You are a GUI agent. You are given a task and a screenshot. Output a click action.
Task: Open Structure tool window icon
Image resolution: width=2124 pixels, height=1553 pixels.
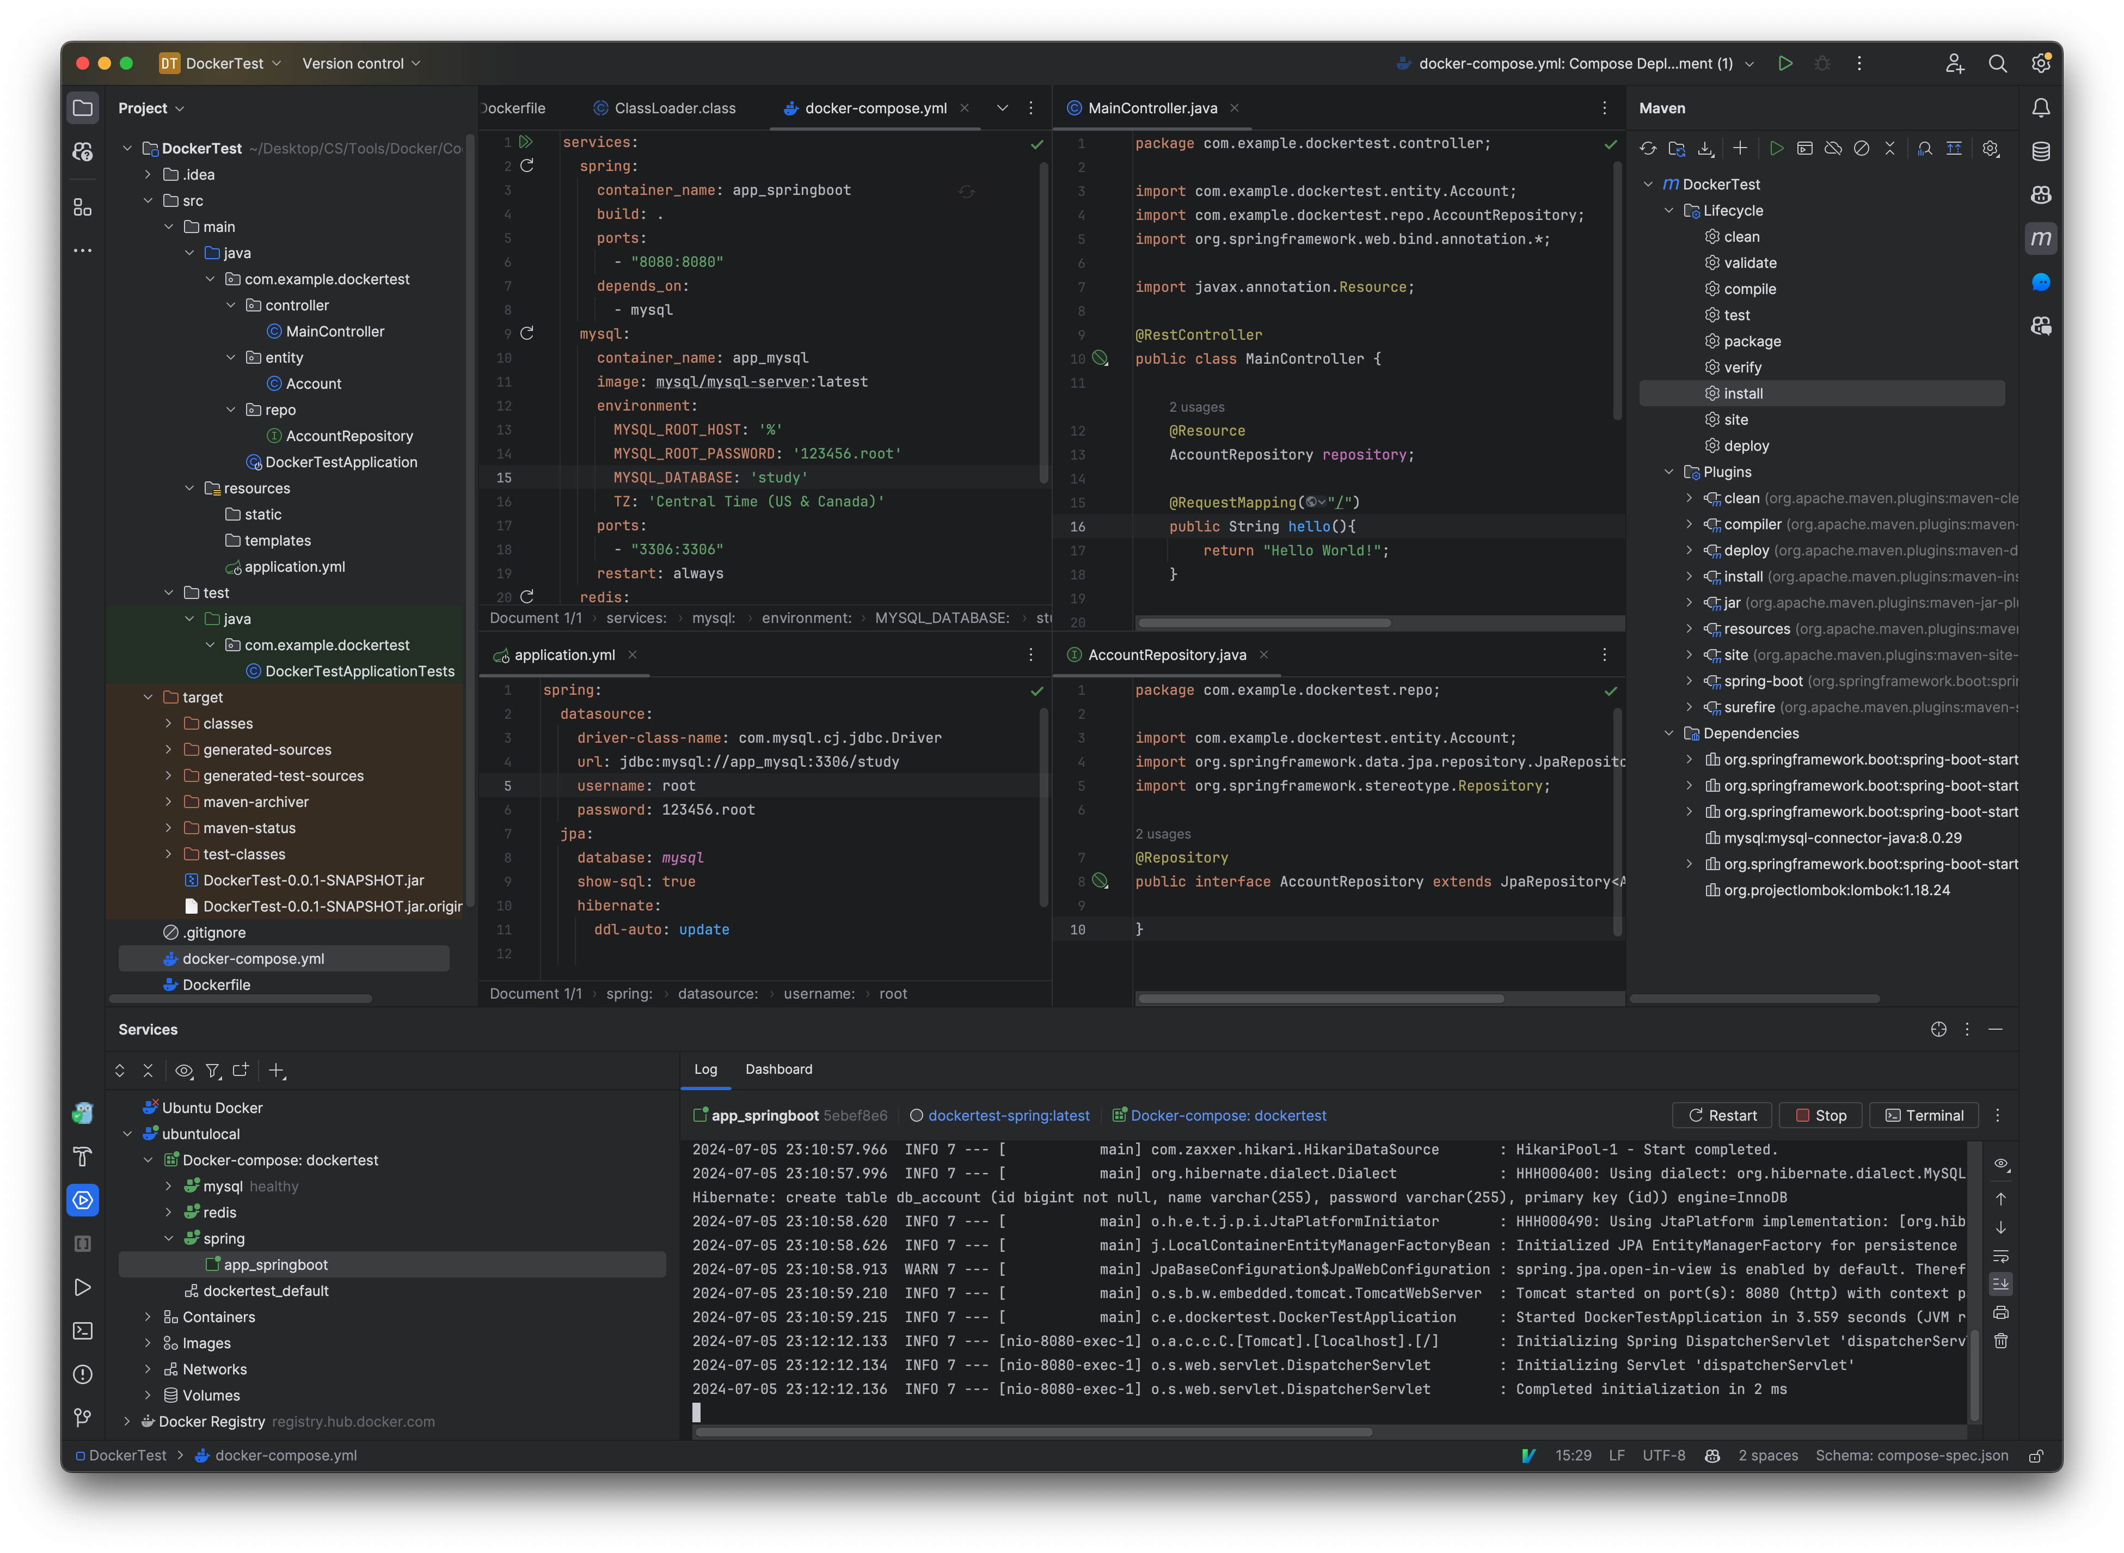coord(83,208)
